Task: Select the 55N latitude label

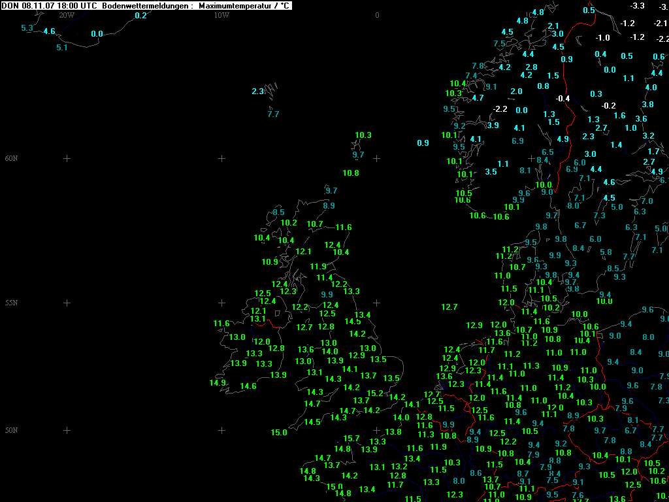Action: point(11,303)
